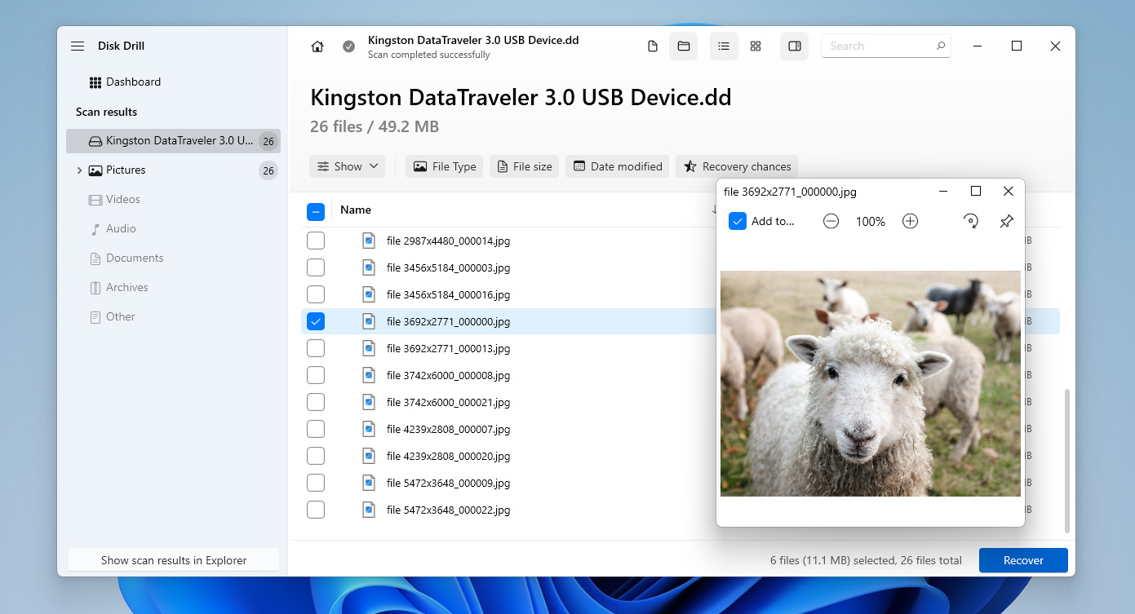
Task: Click the scan completed checkmark status icon
Action: point(349,46)
